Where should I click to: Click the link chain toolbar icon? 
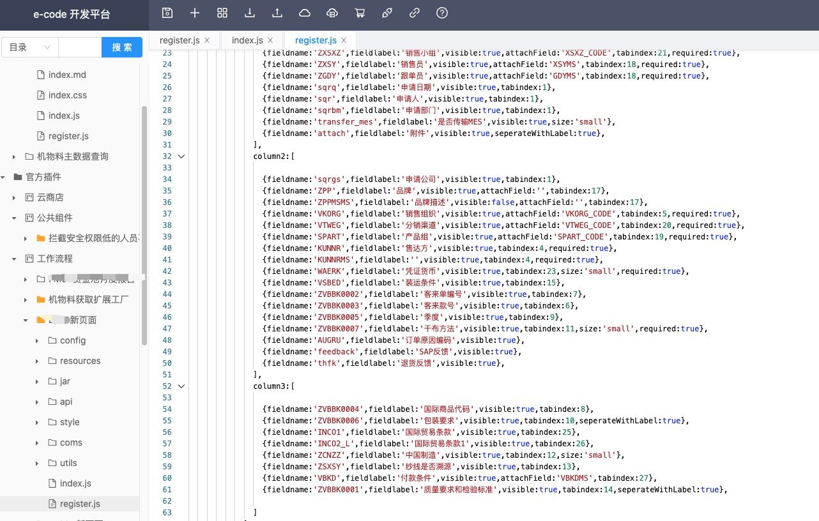click(415, 13)
